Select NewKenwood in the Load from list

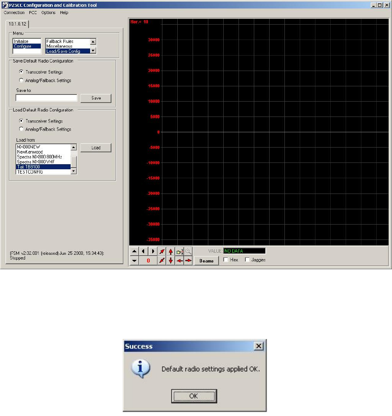tap(43, 152)
